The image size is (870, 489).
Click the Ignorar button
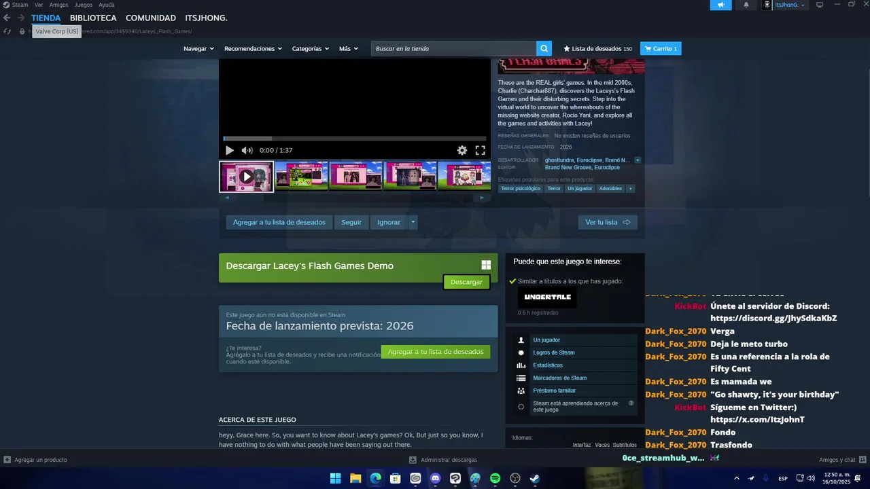tap(389, 222)
